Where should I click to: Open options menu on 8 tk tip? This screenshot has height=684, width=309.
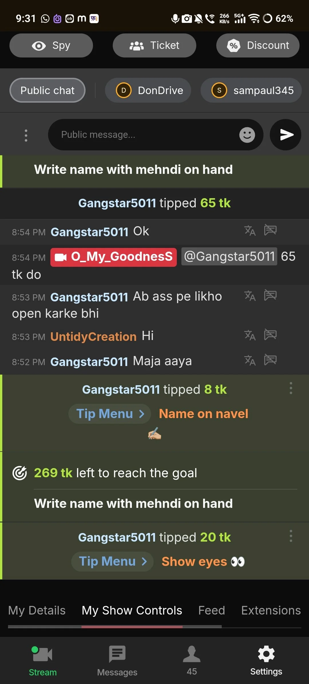click(x=291, y=388)
